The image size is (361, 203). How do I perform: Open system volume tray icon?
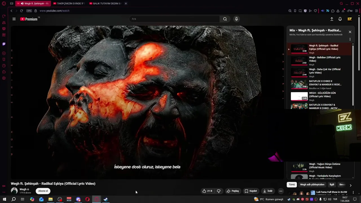tap(329, 199)
